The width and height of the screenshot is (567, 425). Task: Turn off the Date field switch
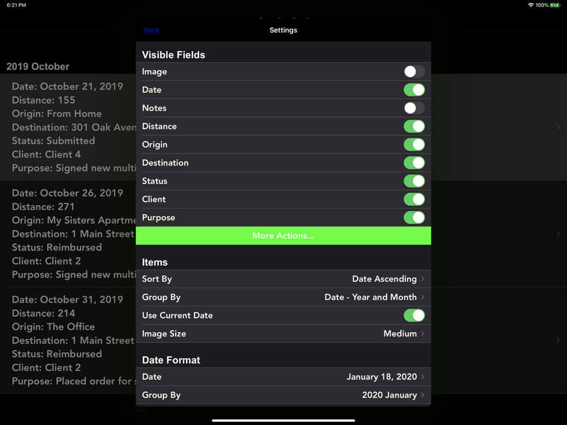coord(414,90)
